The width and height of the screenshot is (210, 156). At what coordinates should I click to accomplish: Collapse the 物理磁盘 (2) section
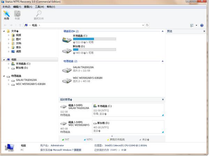coord(162,61)
